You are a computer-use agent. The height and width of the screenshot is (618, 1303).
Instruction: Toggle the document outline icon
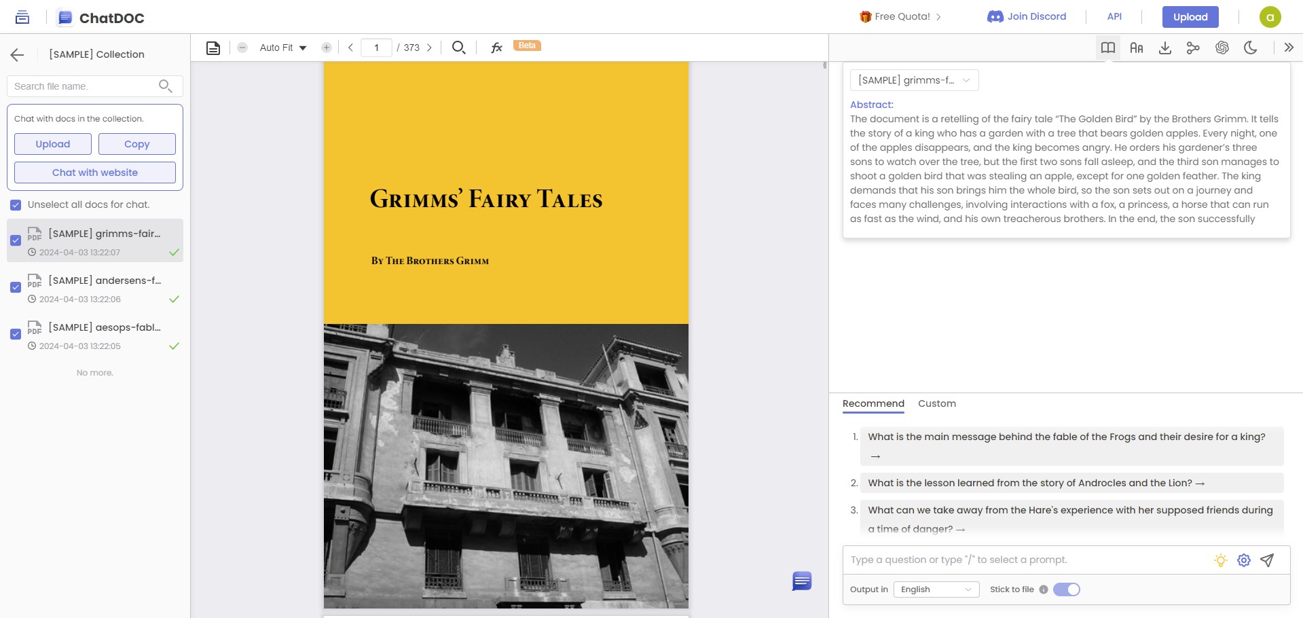coord(213,48)
